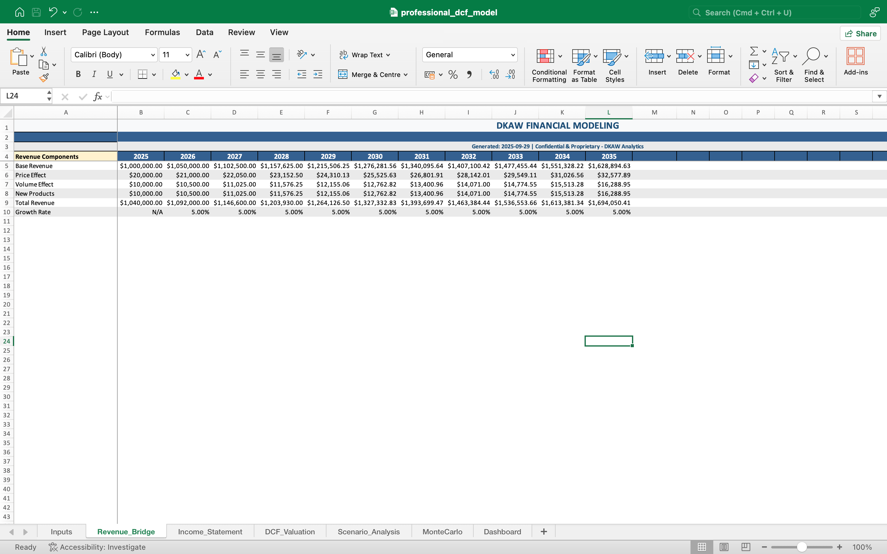Click the AutoSum sigma icon
The image size is (887, 554).
(754, 51)
